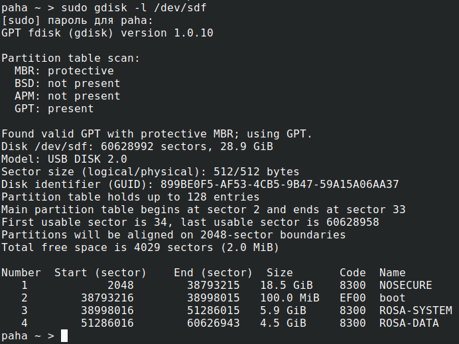Click the 'End (sector)' column header
The image size is (459, 344).
(x=213, y=272)
